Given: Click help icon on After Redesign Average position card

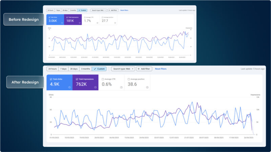Looking at the screenshot, I should 147,87.
